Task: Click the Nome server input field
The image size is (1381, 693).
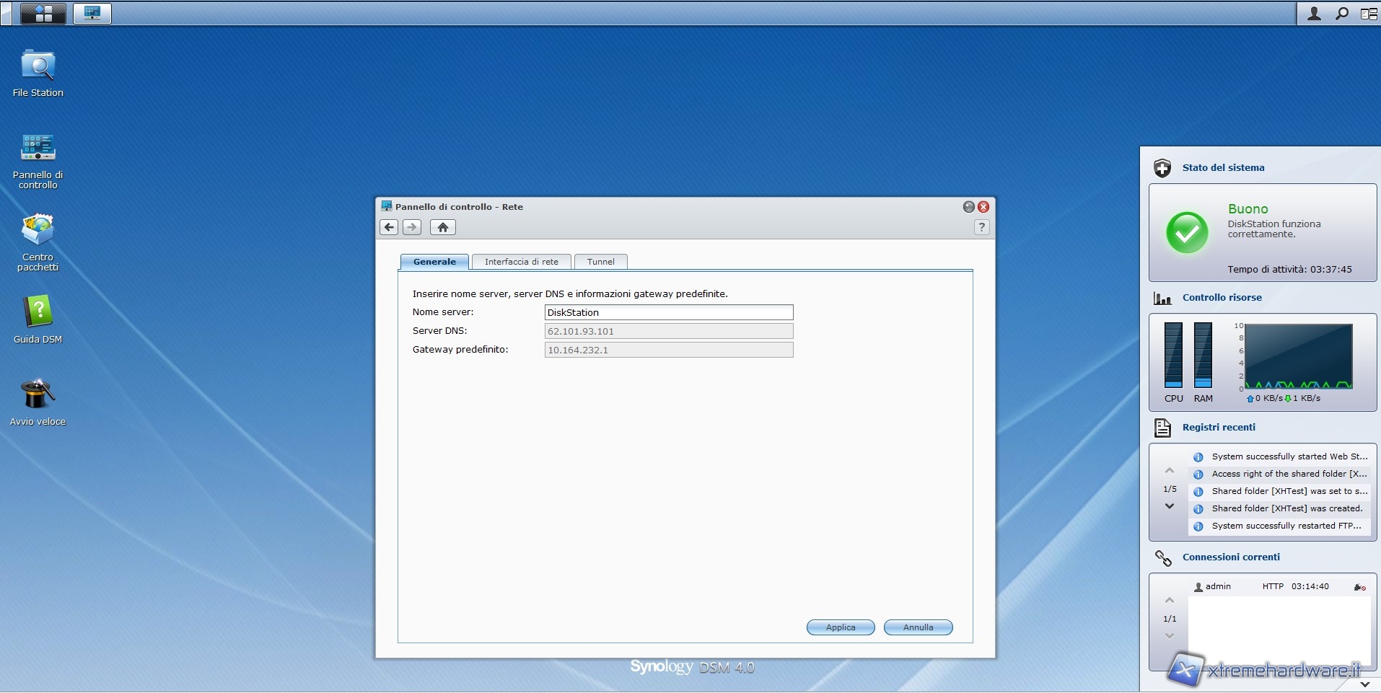Action: [x=668, y=312]
